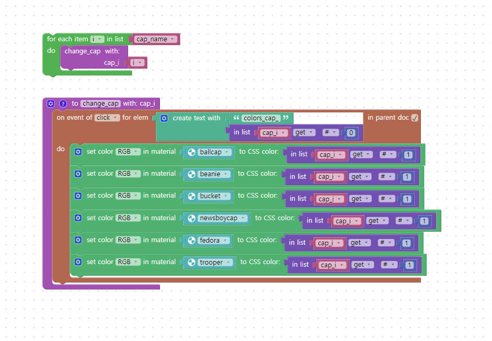Open newsboycap material dropdown
This screenshot has width=492, height=341.
pyautogui.click(x=222, y=218)
